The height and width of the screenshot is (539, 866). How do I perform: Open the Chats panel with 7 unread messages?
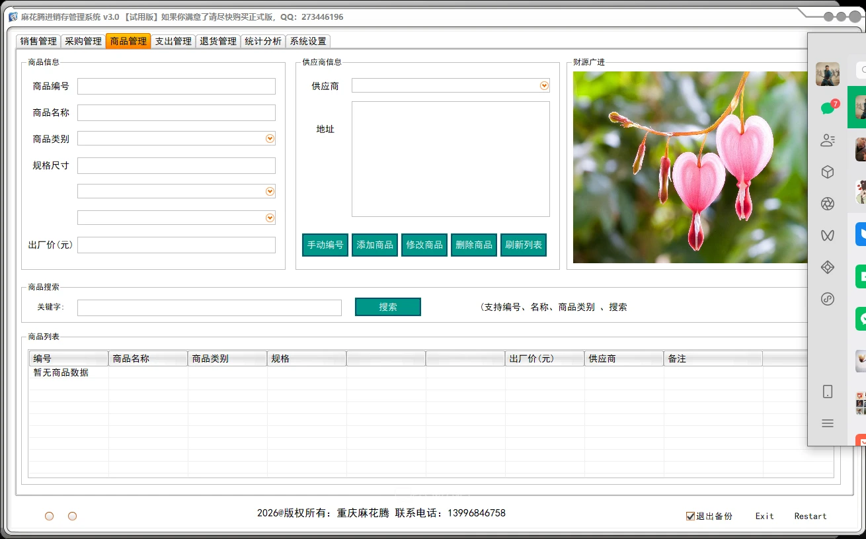pyautogui.click(x=828, y=108)
